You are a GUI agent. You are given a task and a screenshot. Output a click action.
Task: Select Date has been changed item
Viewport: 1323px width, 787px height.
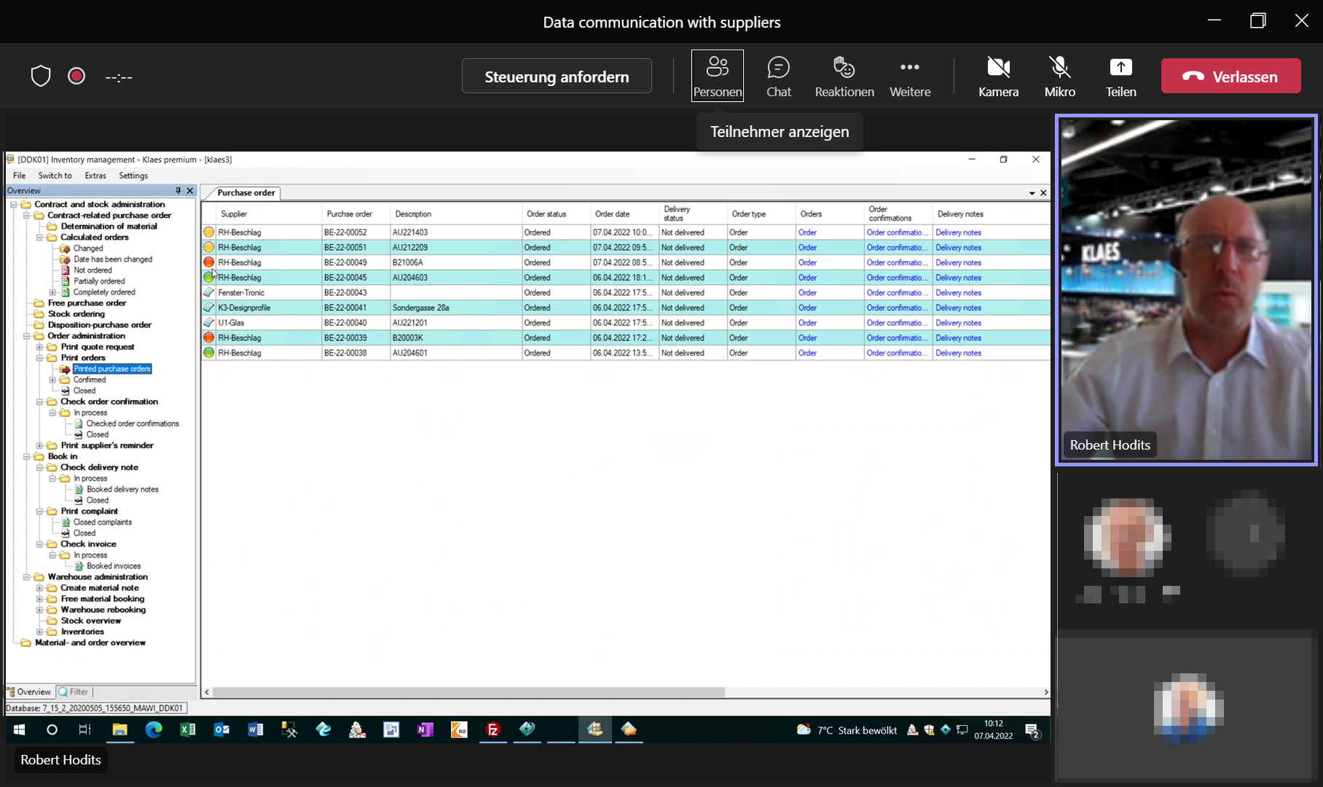pos(113,259)
